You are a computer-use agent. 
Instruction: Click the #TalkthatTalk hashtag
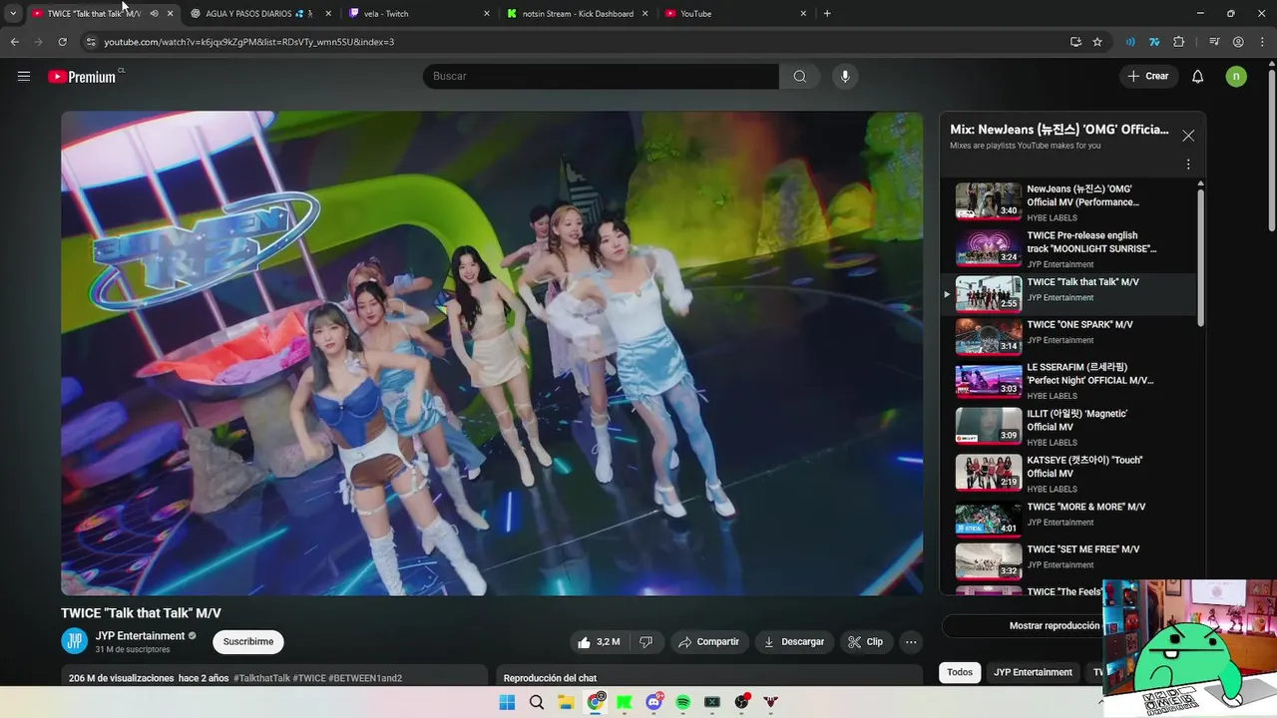[261, 678]
